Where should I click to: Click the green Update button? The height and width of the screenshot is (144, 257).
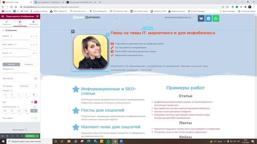coord(30,136)
